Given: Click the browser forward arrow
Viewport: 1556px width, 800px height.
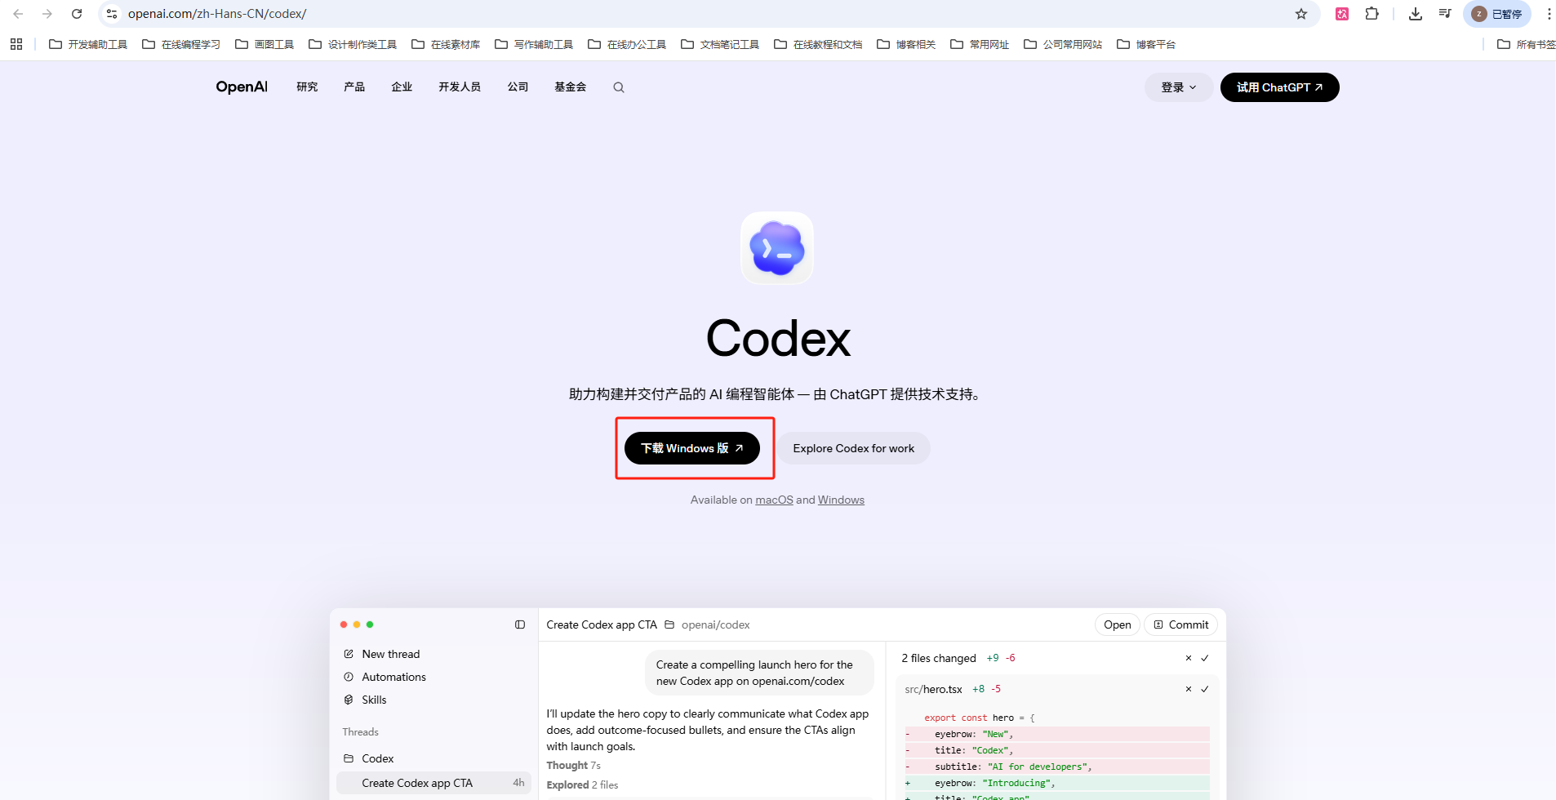Looking at the screenshot, I should click(47, 14).
